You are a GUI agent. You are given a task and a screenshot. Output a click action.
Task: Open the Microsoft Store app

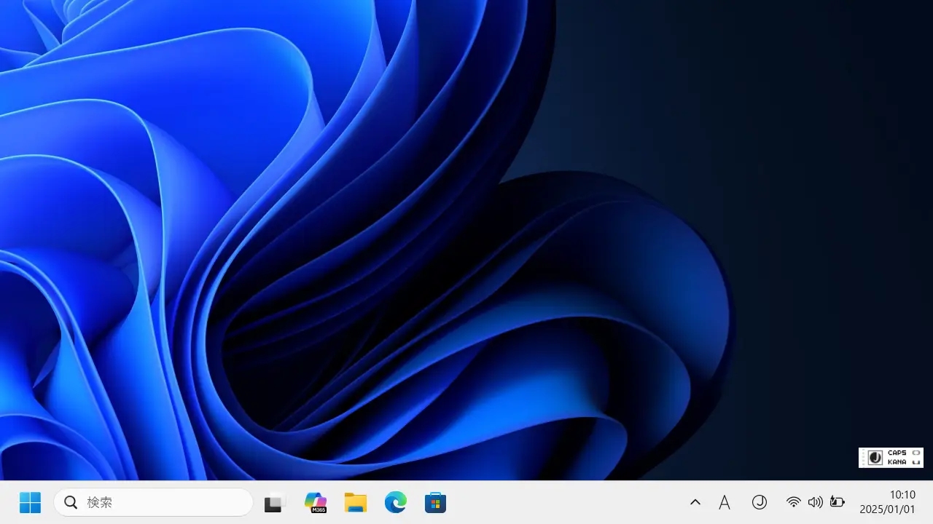(435, 502)
